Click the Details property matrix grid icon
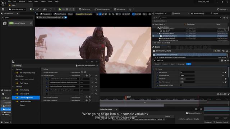Viewport: 230px width, 129px height. click(222, 61)
